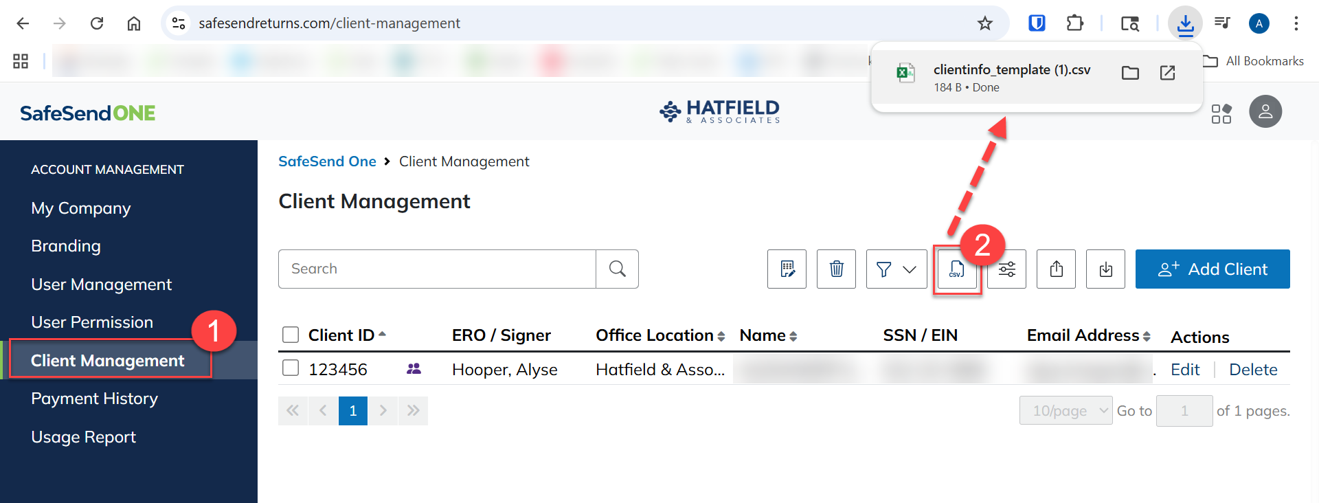Click the Add Client button
Image resolution: width=1319 pixels, height=503 pixels.
click(1213, 269)
